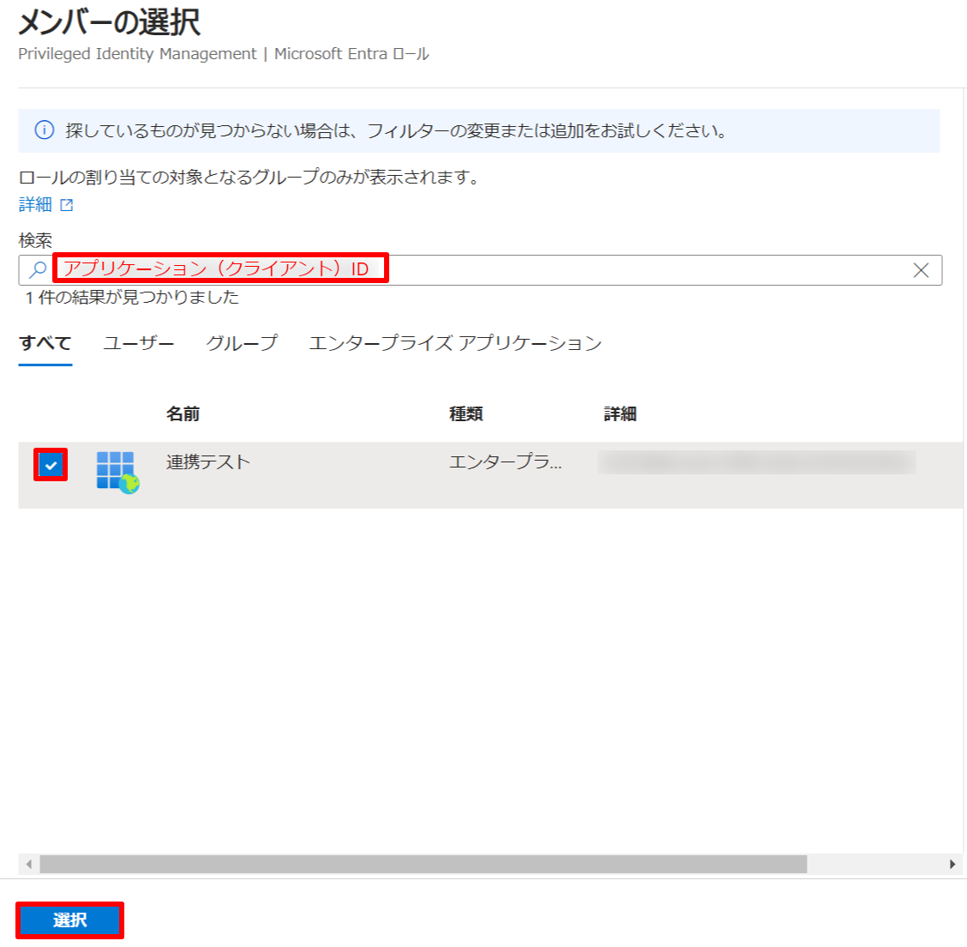Open the エンタープライズ アプリケーション tab

pos(455,343)
